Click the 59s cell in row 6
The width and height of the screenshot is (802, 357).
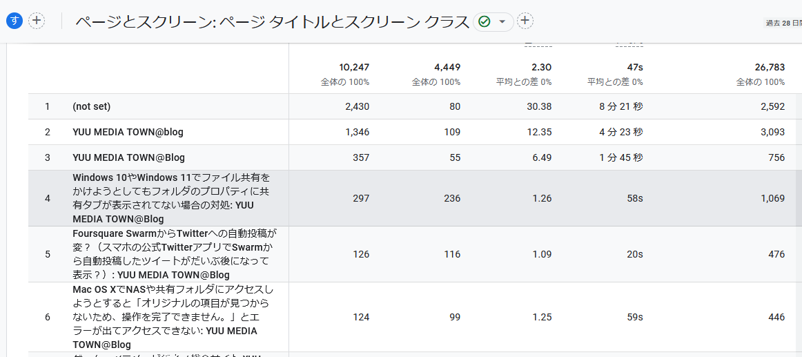click(636, 317)
